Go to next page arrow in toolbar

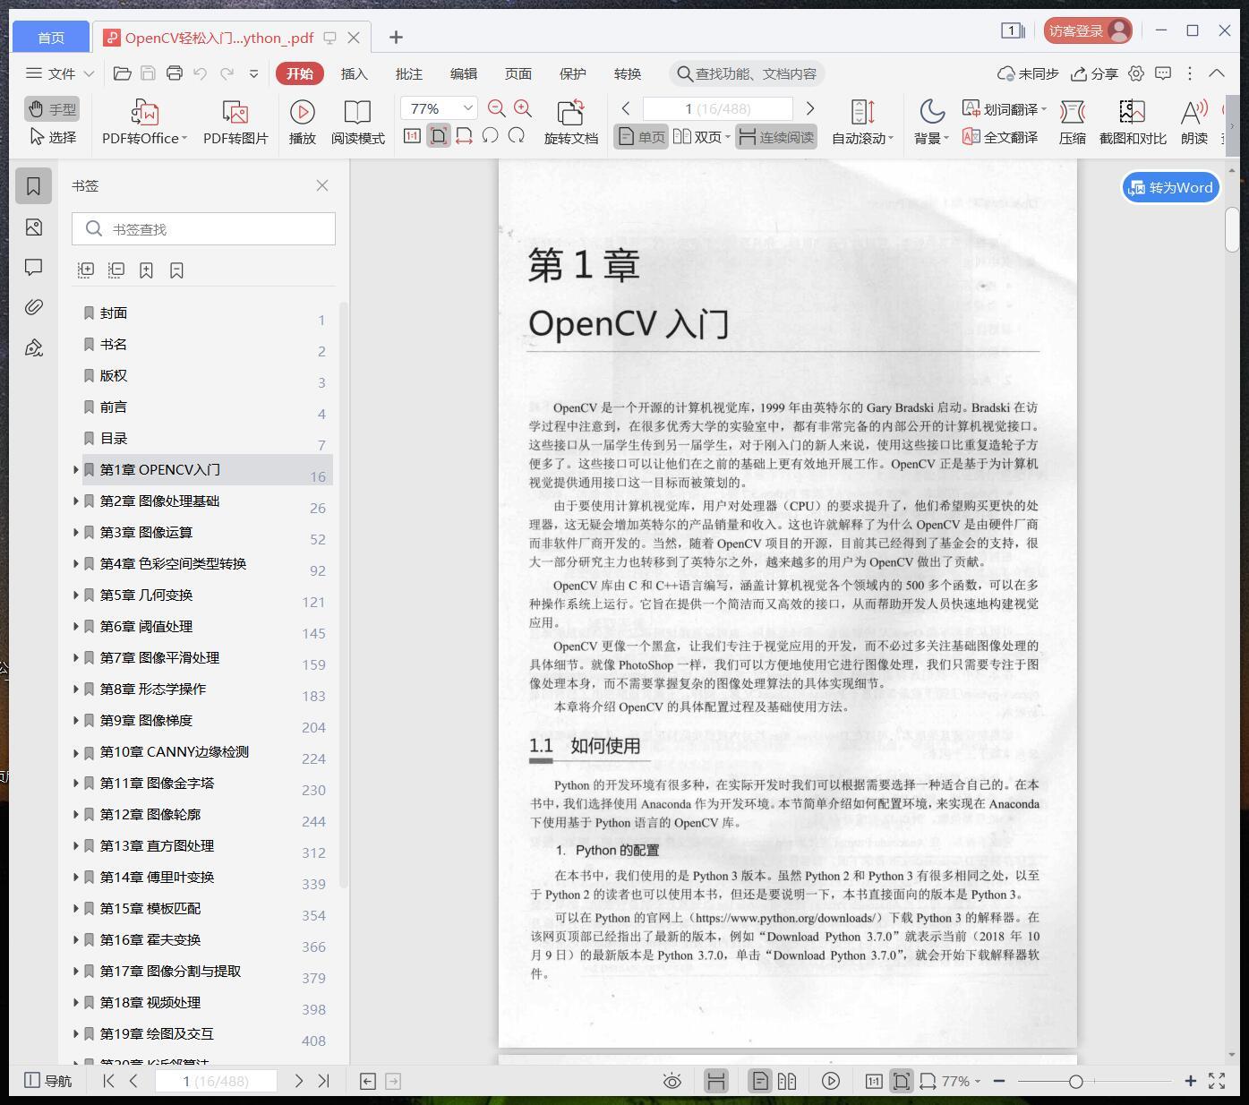pyautogui.click(x=810, y=108)
